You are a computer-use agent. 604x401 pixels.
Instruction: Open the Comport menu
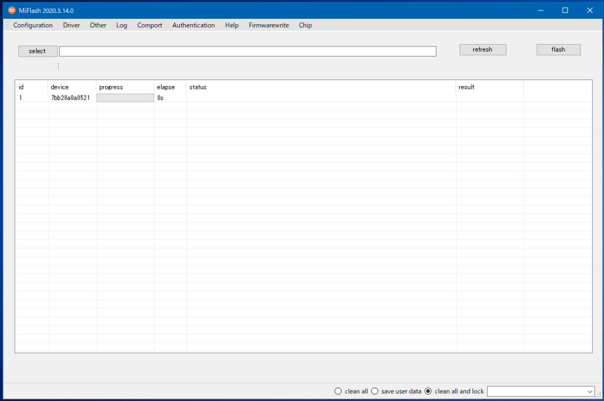[149, 25]
